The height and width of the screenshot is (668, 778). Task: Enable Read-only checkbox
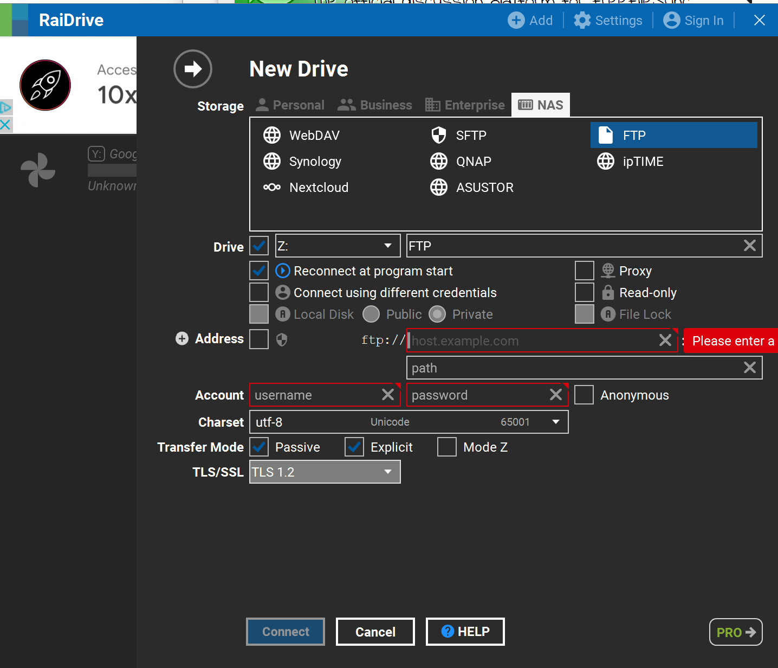tap(585, 292)
